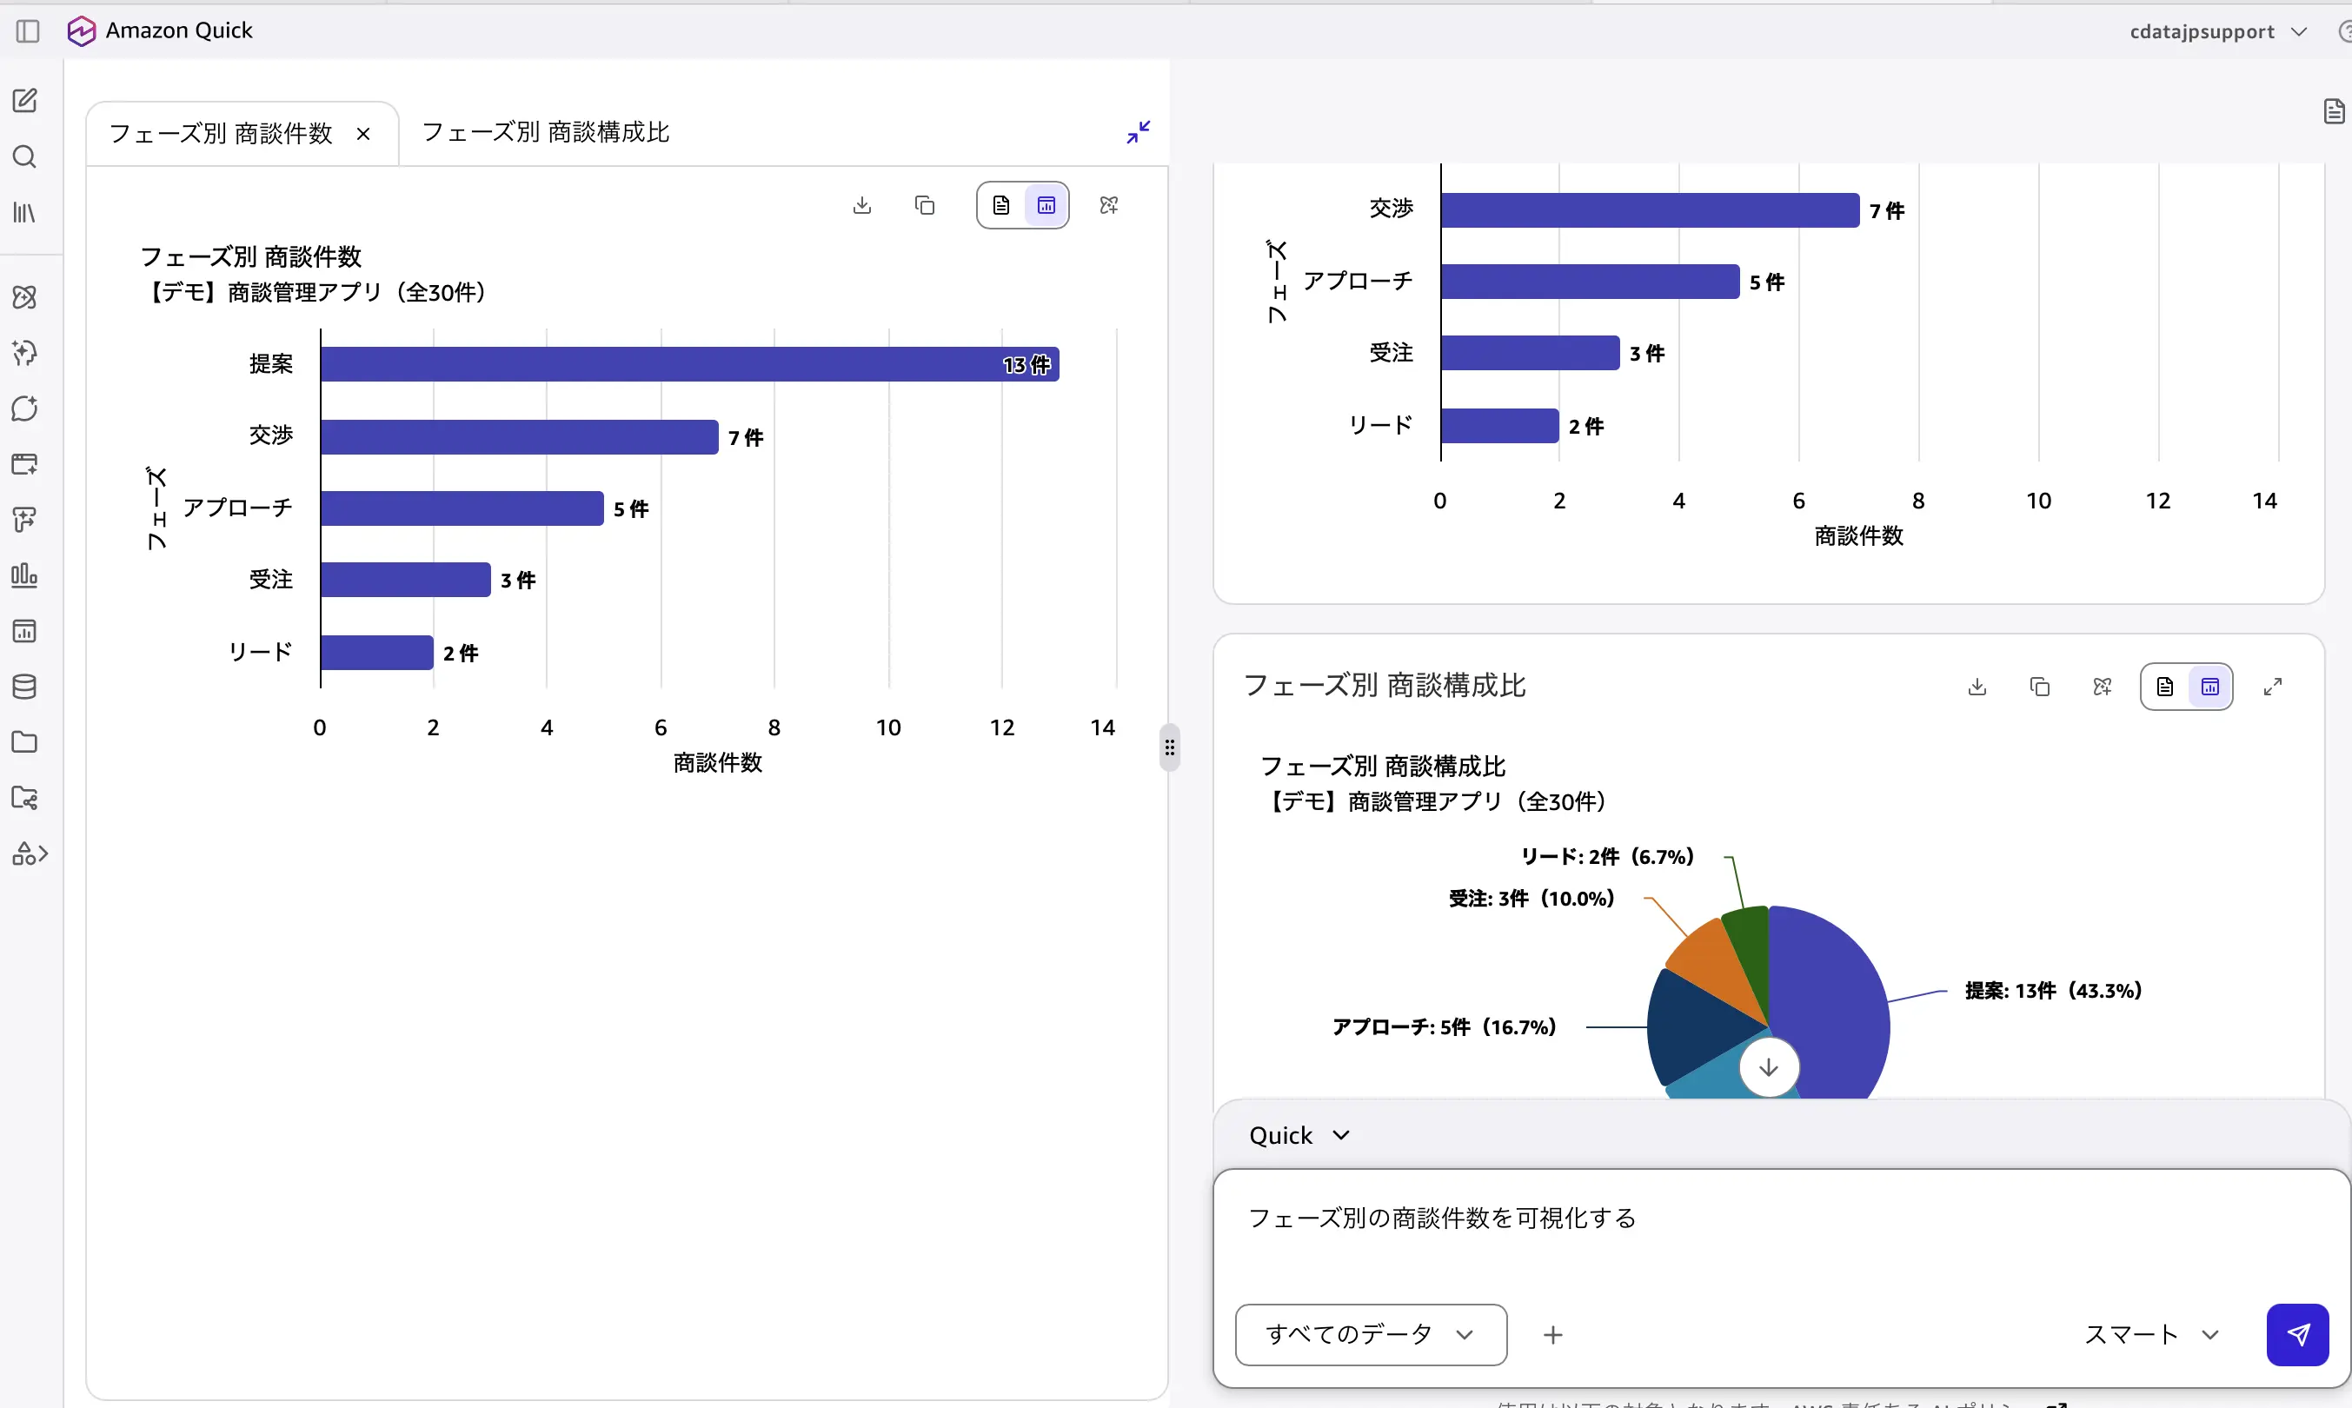The height and width of the screenshot is (1408, 2352).
Task: Open the Quick agent selector dropdown
Action: click(x=1299, y=1135)
